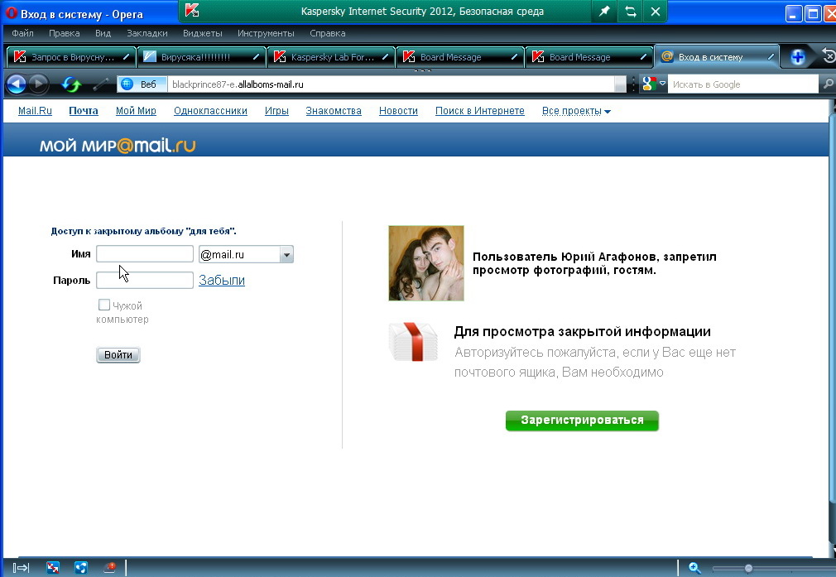Open the Mail.Ru link
The height and width of the screenshot is (577, 836).
[x=35, y=111]
